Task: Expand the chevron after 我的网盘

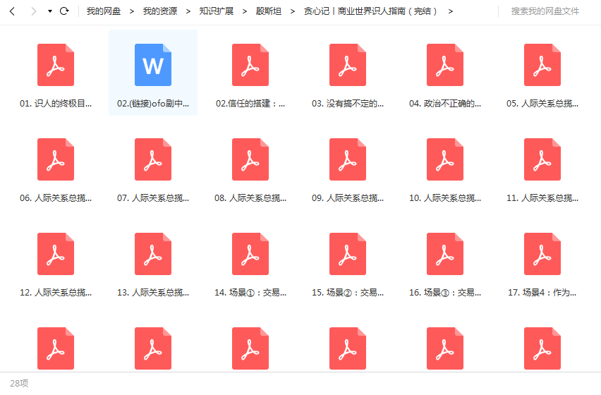Action: pos(131,11)
